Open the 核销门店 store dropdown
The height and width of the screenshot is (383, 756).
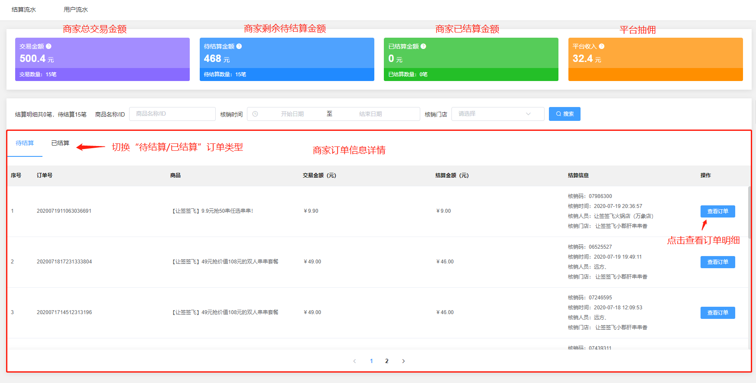click(498, 114)
